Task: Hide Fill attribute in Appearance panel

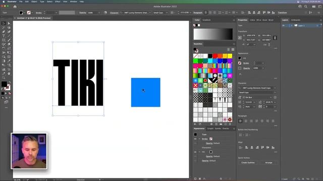Action: [195, 152]
